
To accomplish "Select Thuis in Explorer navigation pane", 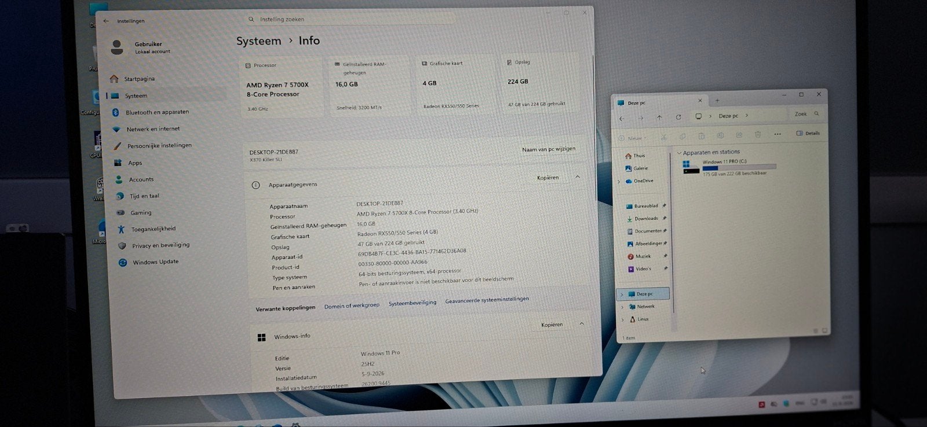I will pos(636,156).
